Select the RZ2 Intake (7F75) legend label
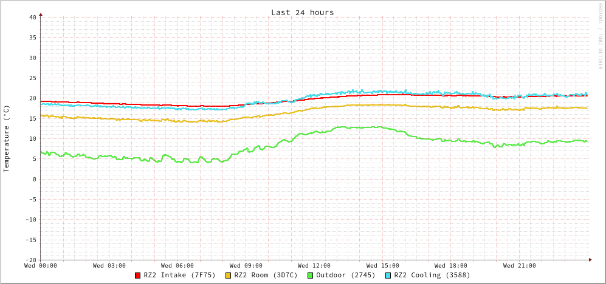 [x=179, y=275]
